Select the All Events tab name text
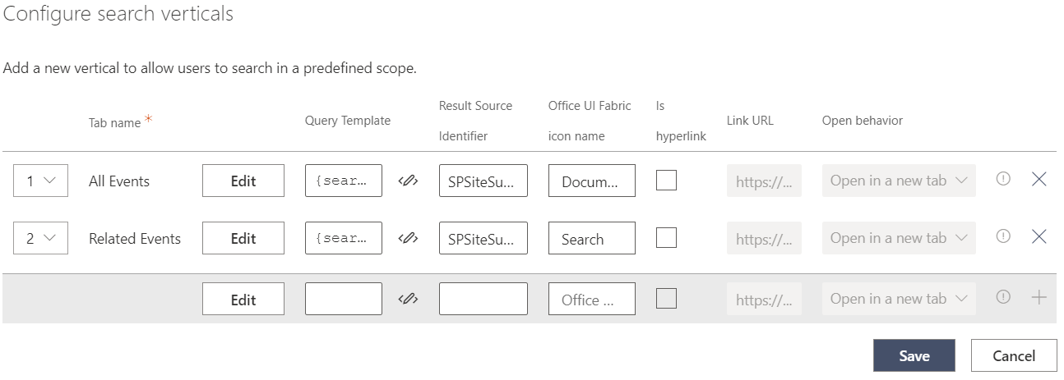The height and width of the screenshot is (380, 1064). tap(119, 181)
